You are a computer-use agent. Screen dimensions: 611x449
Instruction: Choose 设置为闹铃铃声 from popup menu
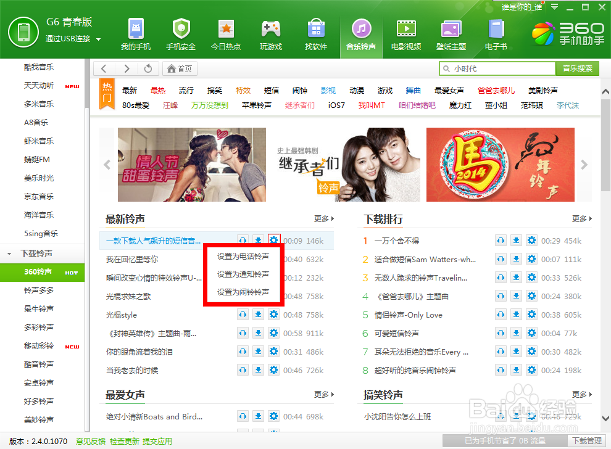243,292
